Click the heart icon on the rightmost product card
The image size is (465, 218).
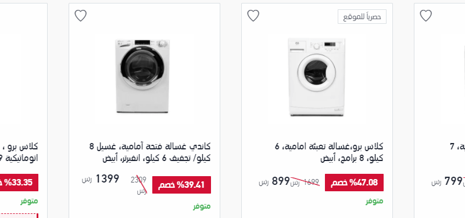click(425, 16)
